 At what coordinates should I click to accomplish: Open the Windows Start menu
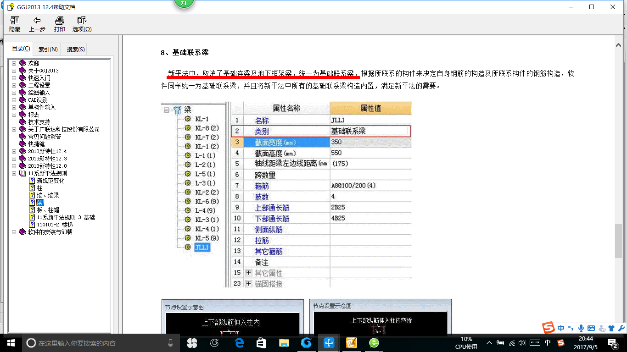pos(11,343)
